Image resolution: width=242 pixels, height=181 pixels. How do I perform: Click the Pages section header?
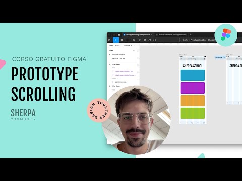pyautogui.click(x=111, y=50)
